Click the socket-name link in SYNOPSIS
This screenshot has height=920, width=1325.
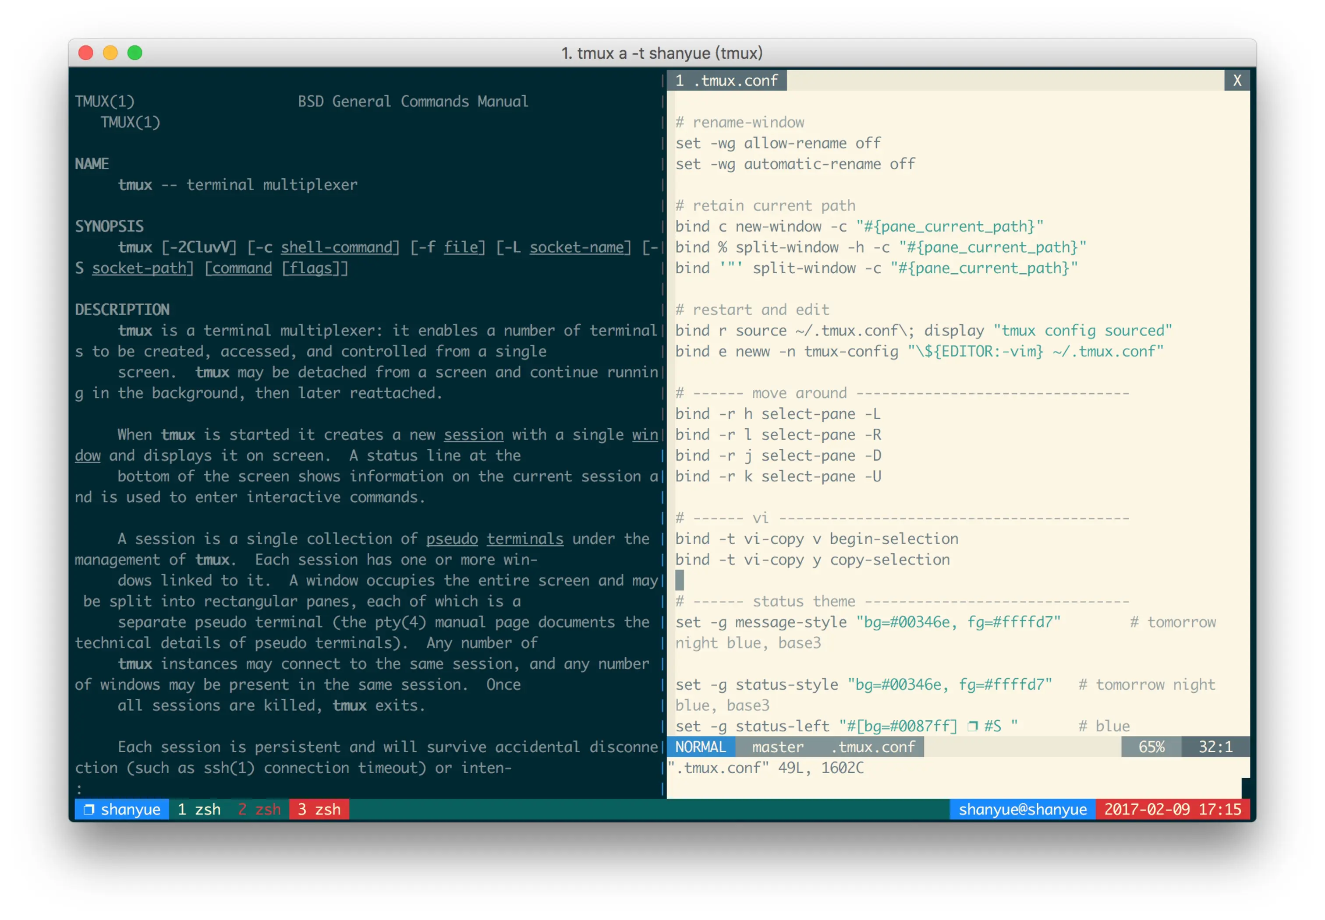[x=578, y=247]
